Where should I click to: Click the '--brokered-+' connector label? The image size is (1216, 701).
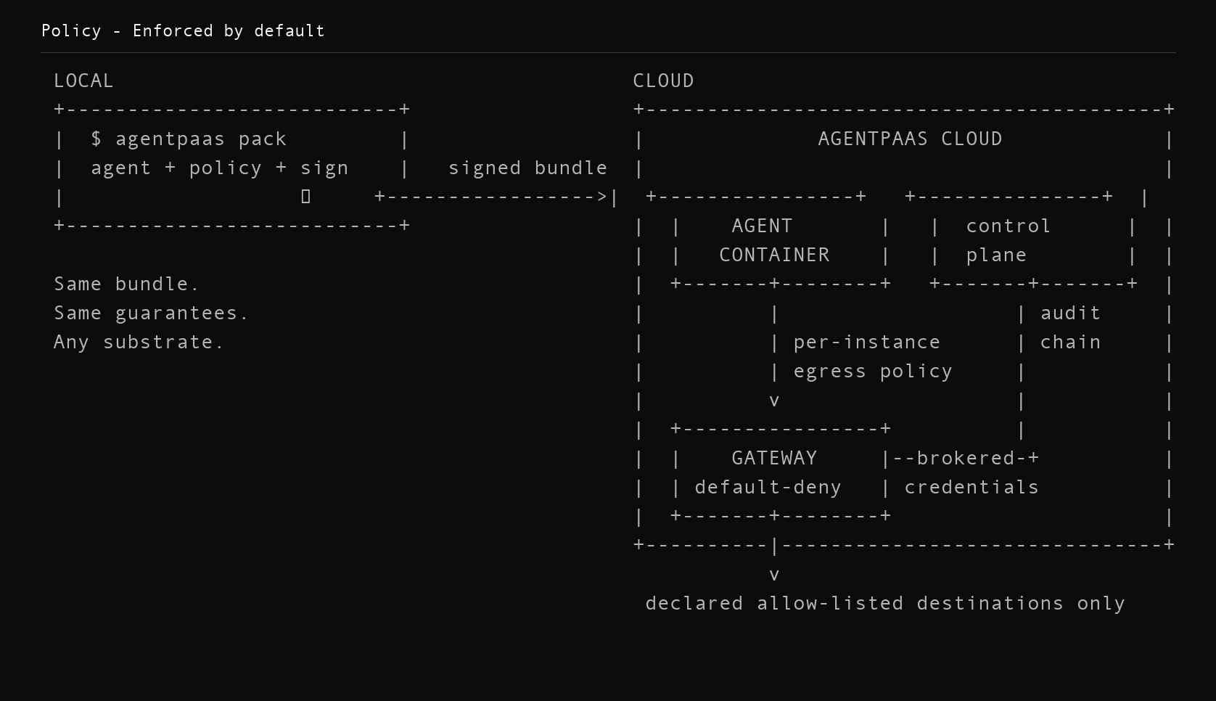coord(965,458)
